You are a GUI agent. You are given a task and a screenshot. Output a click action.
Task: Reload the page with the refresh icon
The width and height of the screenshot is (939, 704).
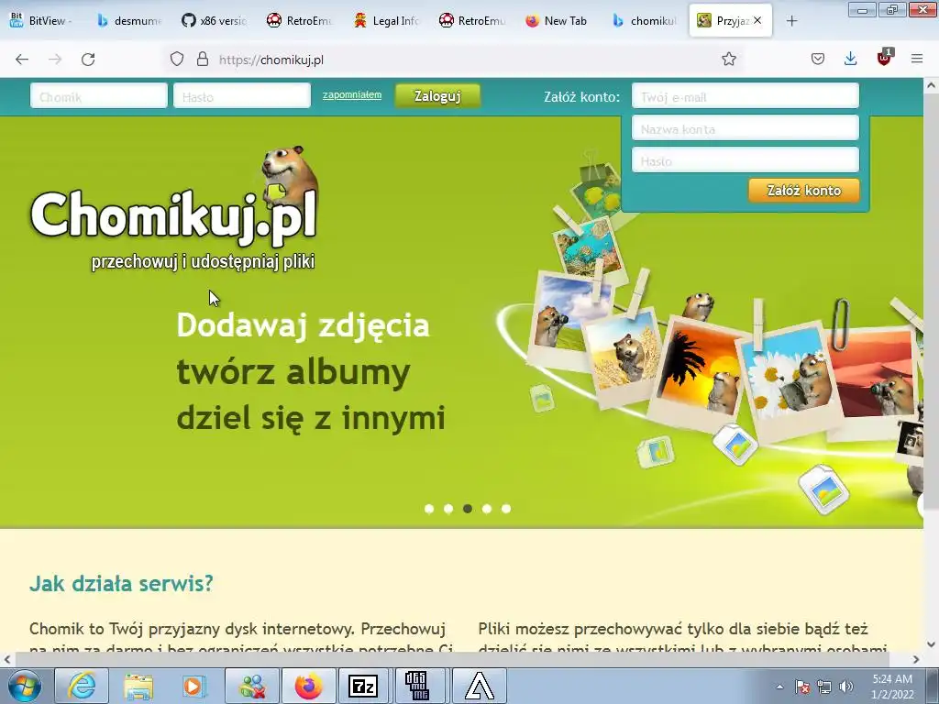click(88, 60)
